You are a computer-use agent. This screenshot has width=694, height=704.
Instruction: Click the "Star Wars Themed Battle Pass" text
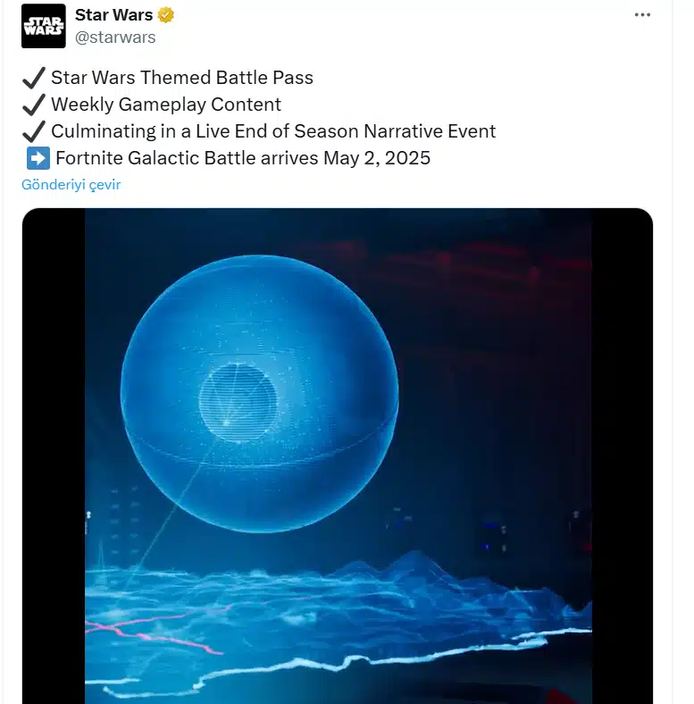pyautogui.click(x=182, y=79)
